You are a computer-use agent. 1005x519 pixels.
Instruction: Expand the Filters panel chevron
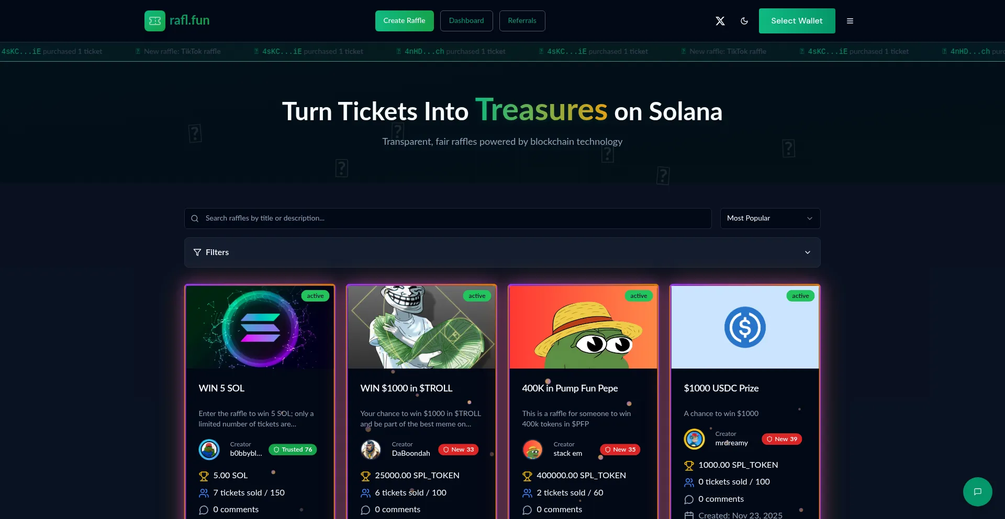click(x=808, y=252)
